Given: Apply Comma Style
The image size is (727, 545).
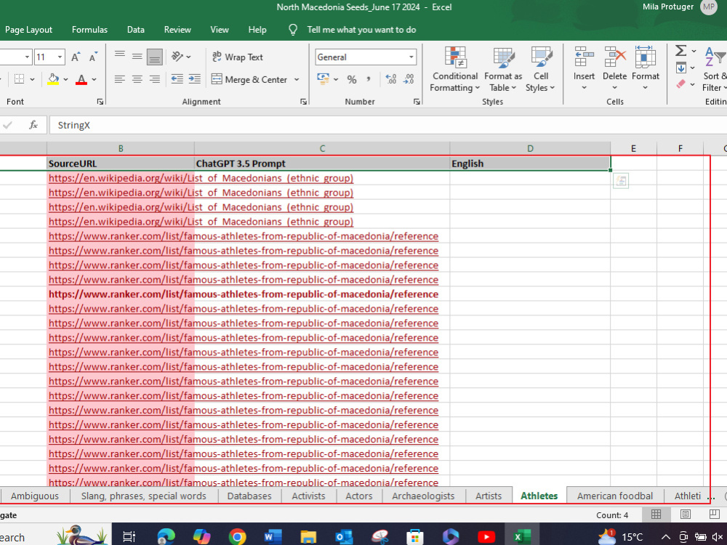Looking at the screenshot, I should (369, 79).
